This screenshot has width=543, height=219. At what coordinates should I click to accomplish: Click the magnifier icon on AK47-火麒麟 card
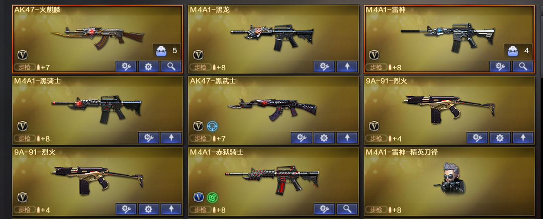point(171,67)
